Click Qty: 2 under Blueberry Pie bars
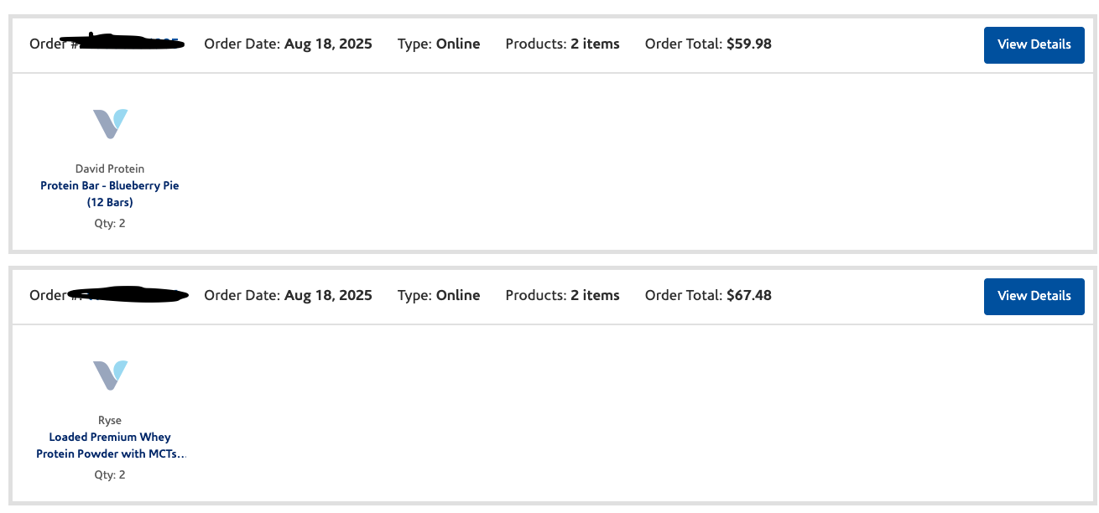This screenshot has width=1099, height=513. 110,224
